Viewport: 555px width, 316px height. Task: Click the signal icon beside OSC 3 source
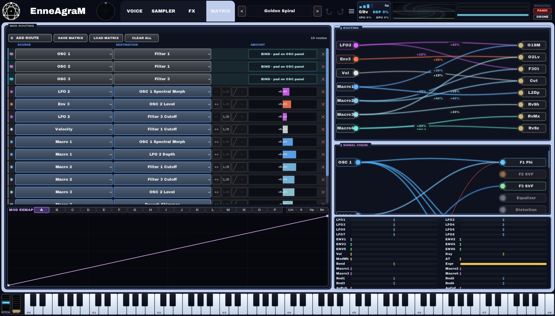tap(12, 79)
